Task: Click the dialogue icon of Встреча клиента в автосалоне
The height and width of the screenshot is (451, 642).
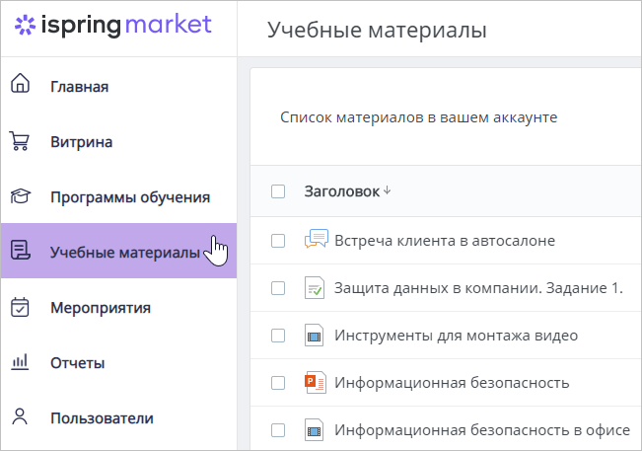Action: tap(317, 239)
